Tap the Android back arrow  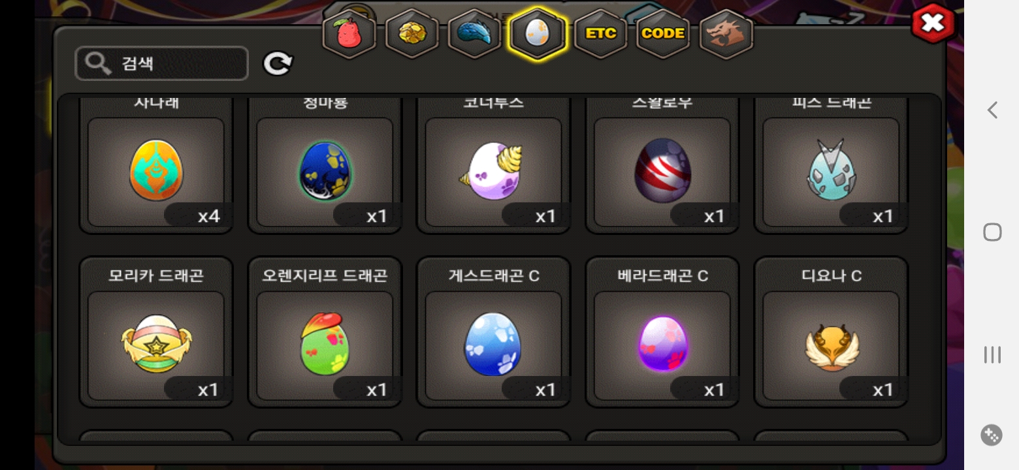[992, 110]
